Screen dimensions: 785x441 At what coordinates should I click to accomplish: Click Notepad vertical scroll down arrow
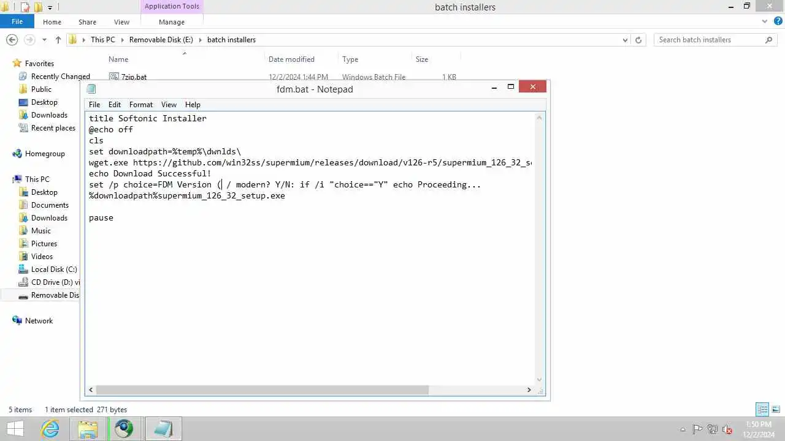tap(540, 380)
